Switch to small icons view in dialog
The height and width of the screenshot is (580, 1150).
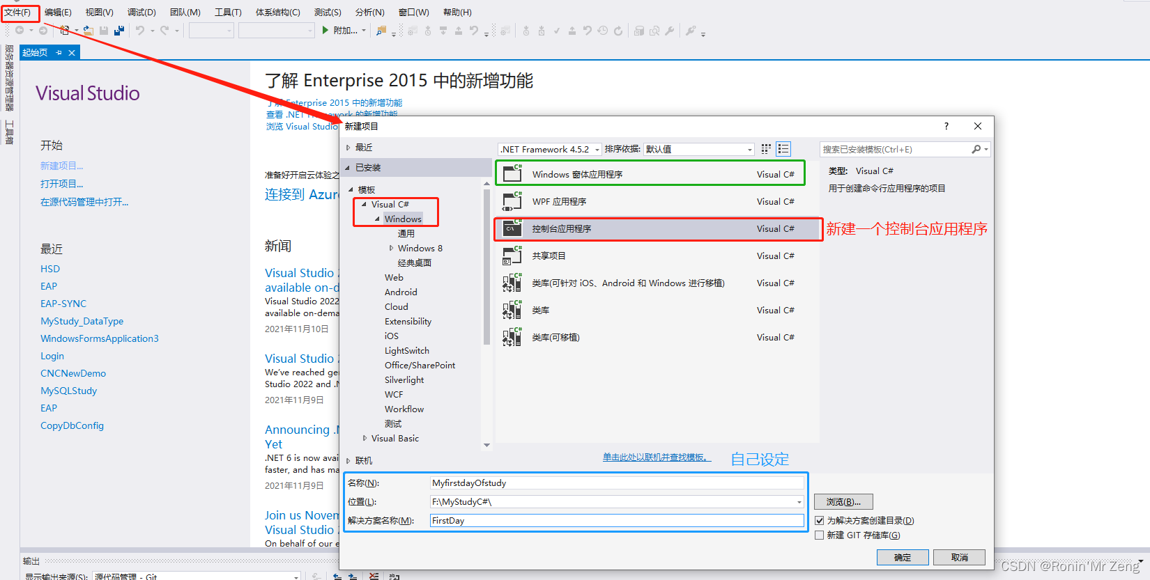click(766, 149)
